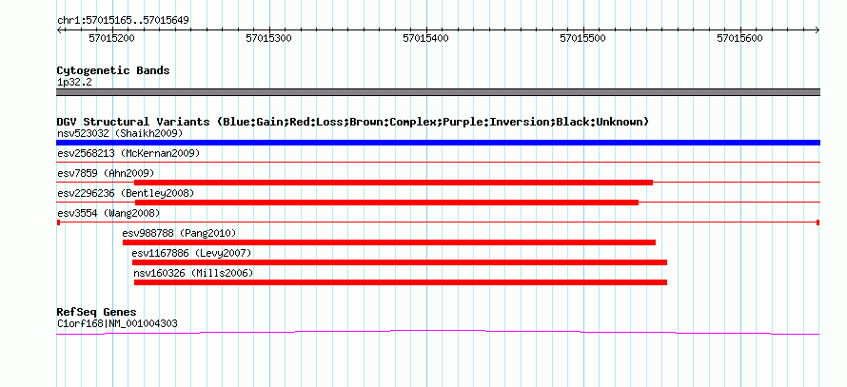The width and height of the screenshot is (847, 387).
Task: Click the gray 1p32.2 cytogenetic band bar
Action: pos(438,92)
